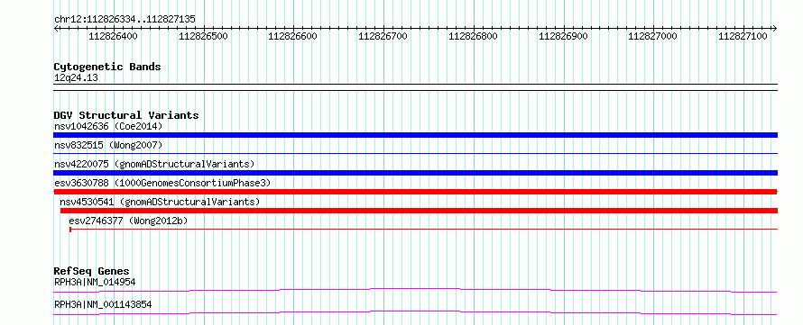Open transcript RPH3A|NM_001143854 label
The width and height of the screenshot is (803, 325).
click(x=103, y=305)
